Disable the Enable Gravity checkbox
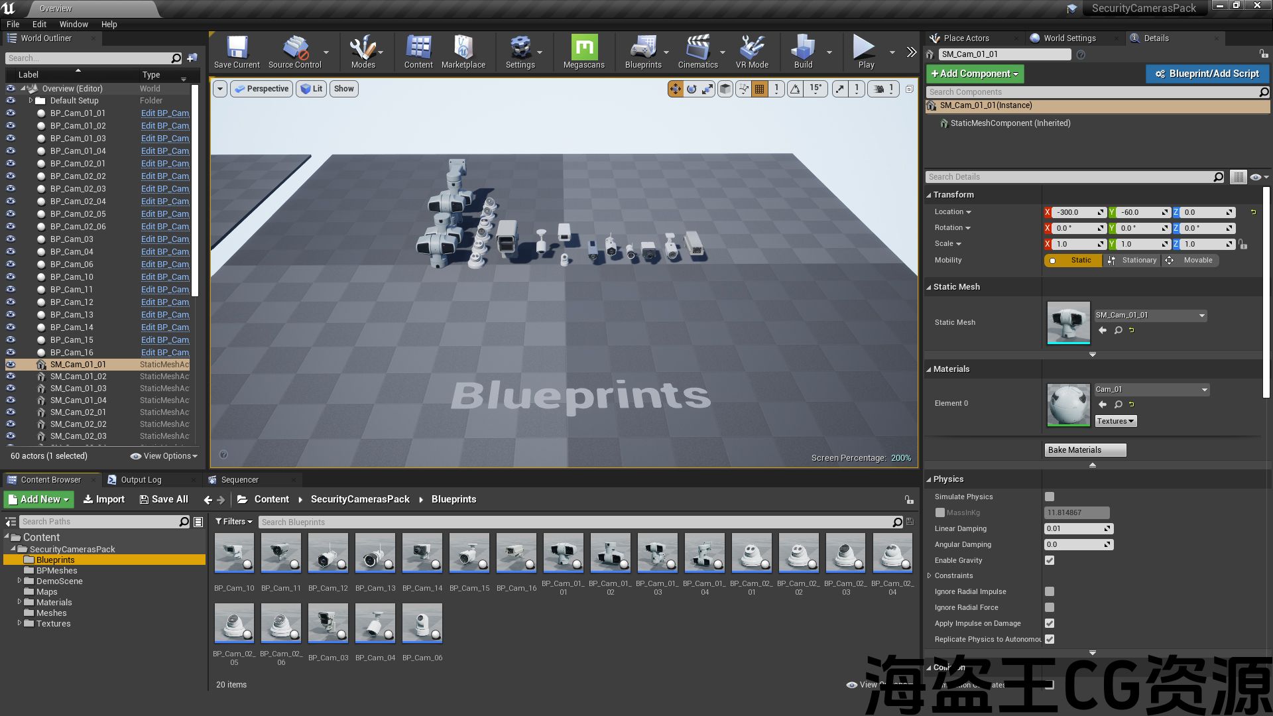Viewport: 1273px width, 716px height. 1050,560
